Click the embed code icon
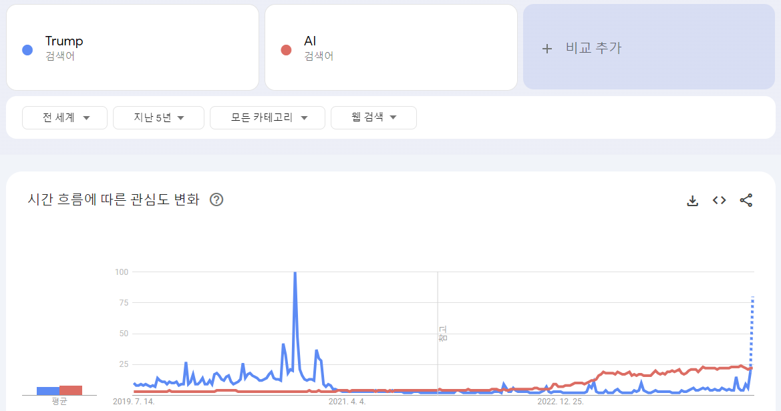This screenshot has width=781, height=411. [x=719, y=200]
